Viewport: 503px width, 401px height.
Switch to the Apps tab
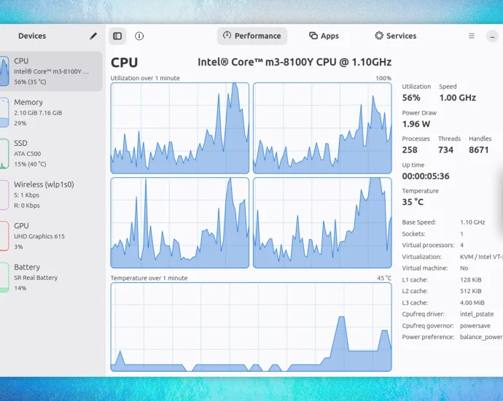tap(324, 36)
